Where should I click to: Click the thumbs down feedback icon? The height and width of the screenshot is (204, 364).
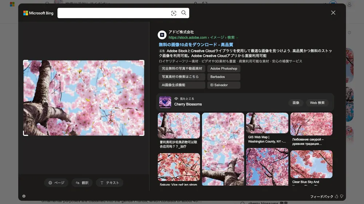pos(342,196)
